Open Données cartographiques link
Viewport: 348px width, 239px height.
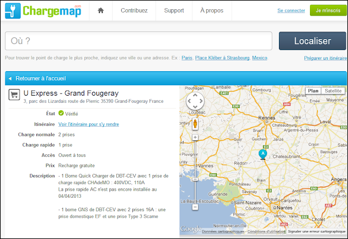coord(223,231)
